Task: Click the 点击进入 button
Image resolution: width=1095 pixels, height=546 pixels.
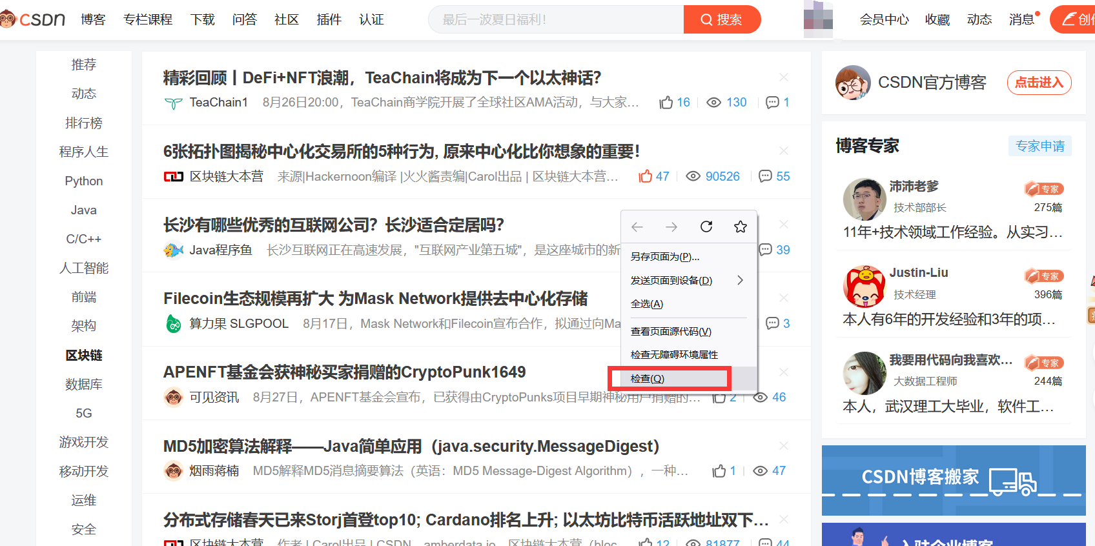Action: pos(1039,83)
